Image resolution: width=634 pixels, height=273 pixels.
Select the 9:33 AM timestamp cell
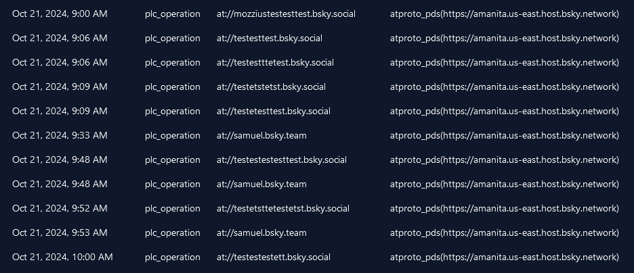pyautogui.click(x=60, y=135)
